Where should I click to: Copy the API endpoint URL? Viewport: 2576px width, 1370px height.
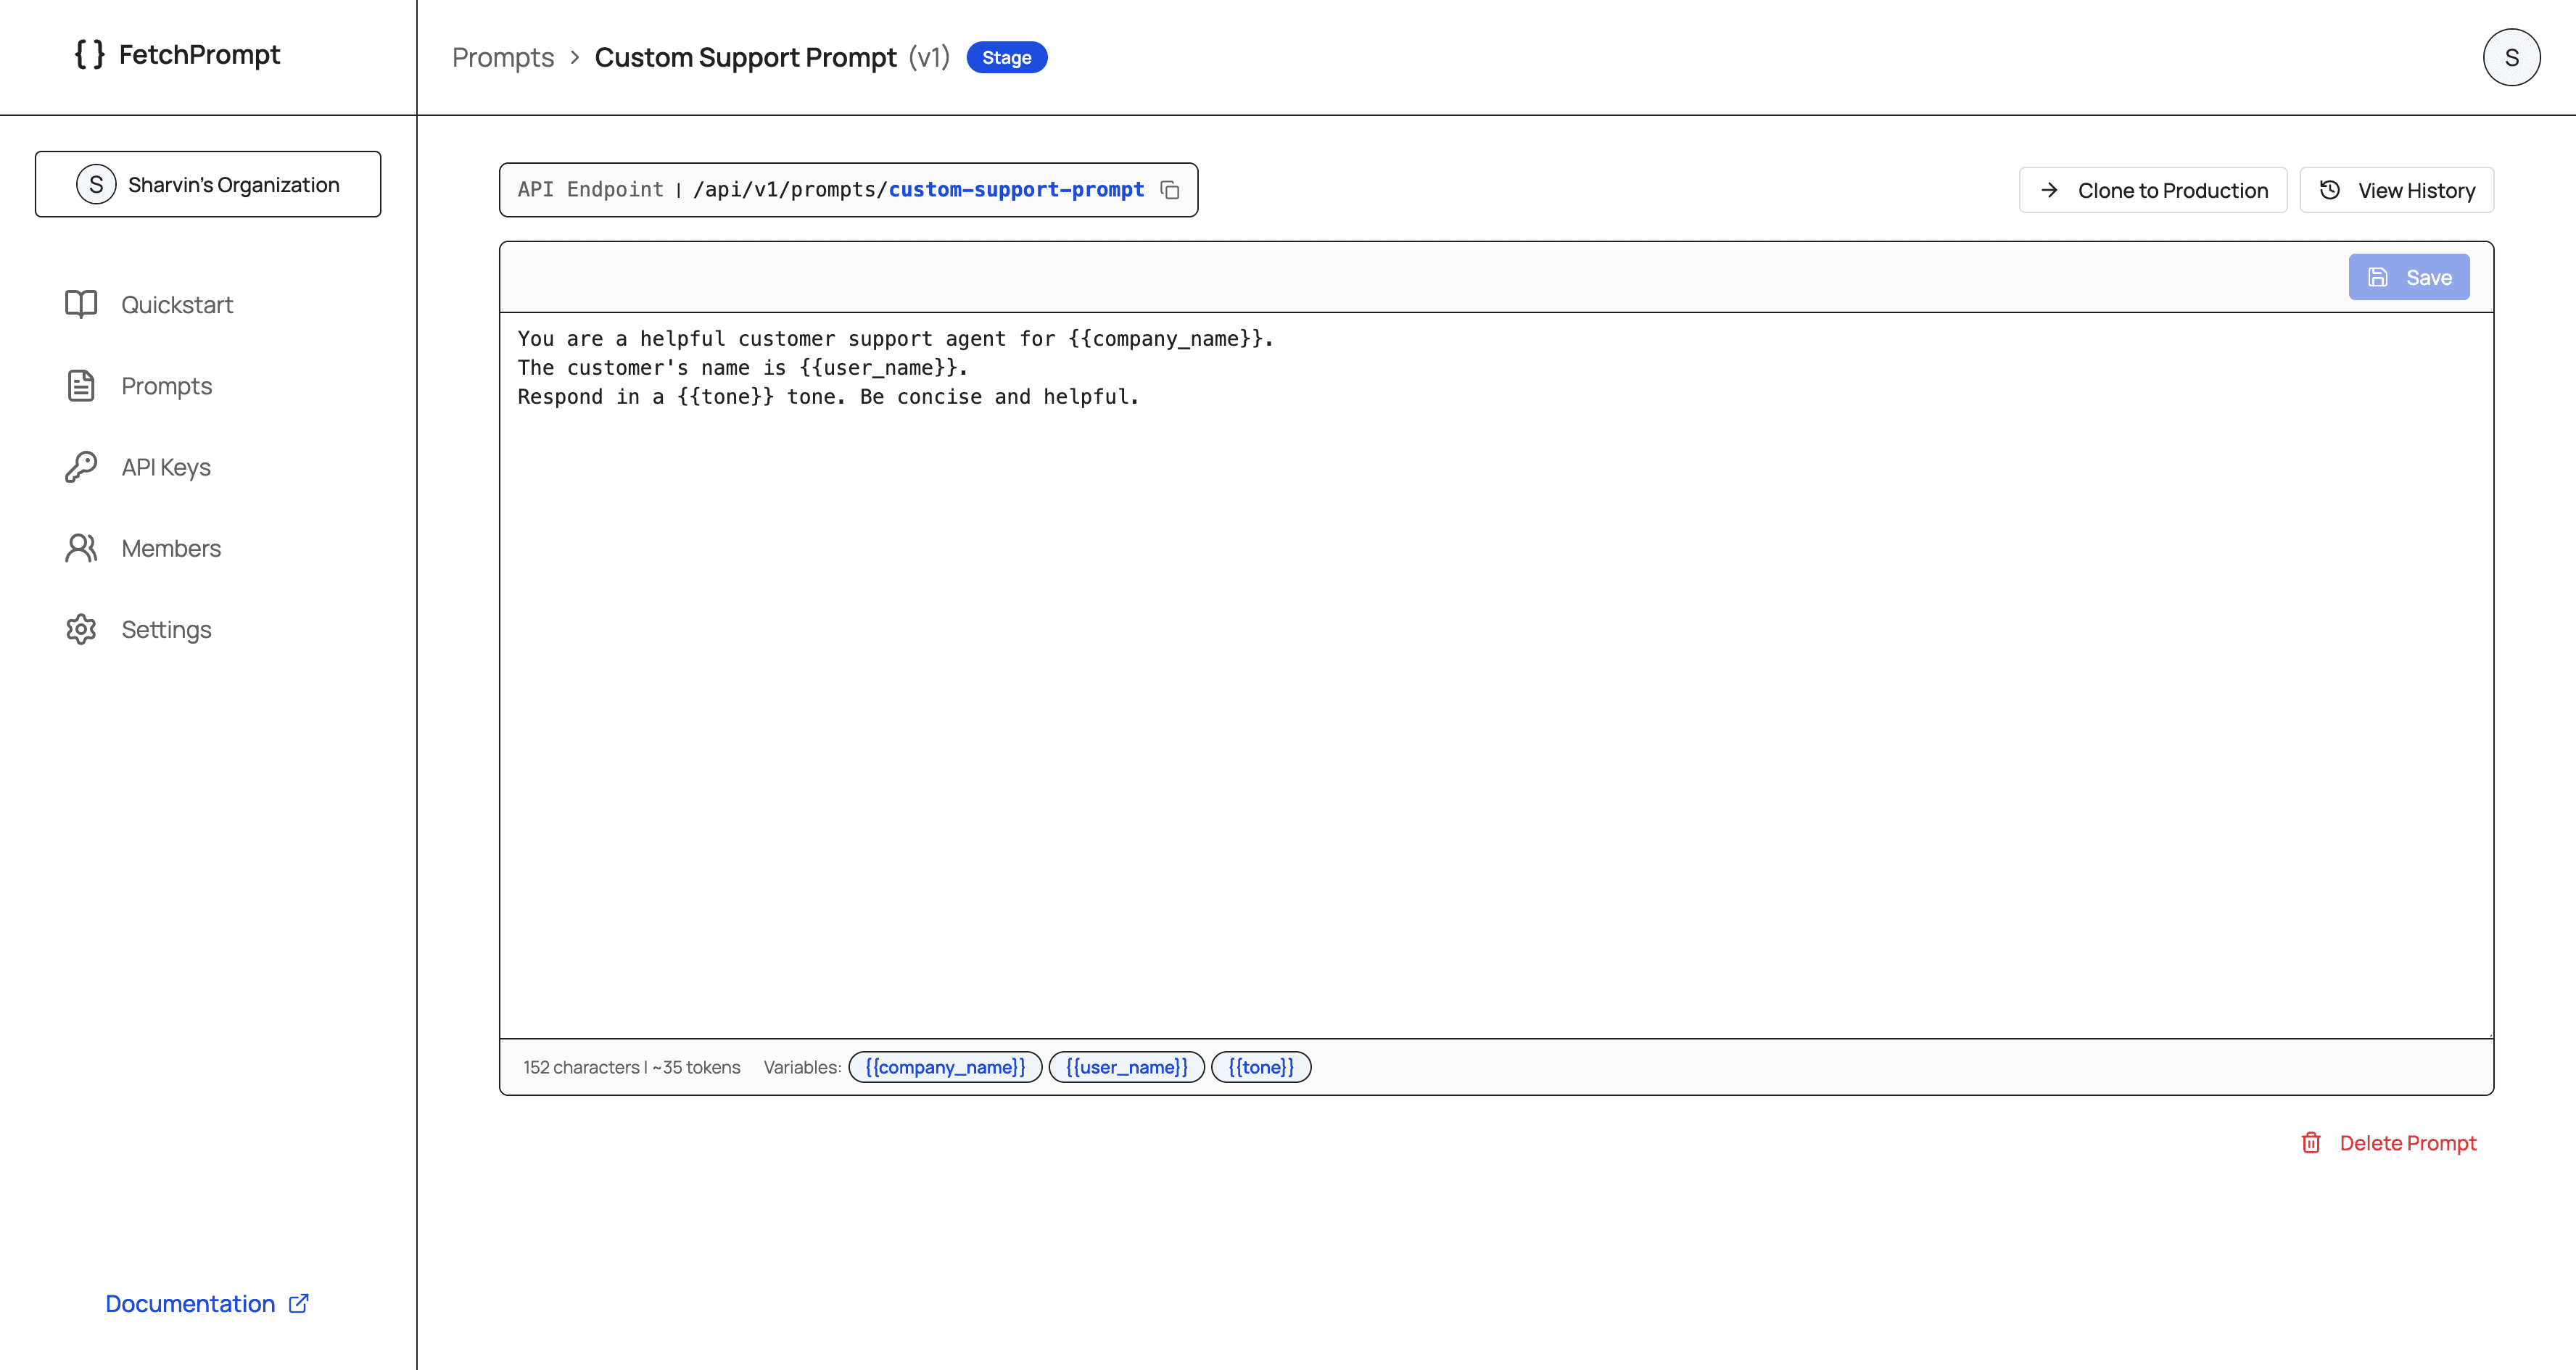pyautogui.click(x=1171, y=189)
